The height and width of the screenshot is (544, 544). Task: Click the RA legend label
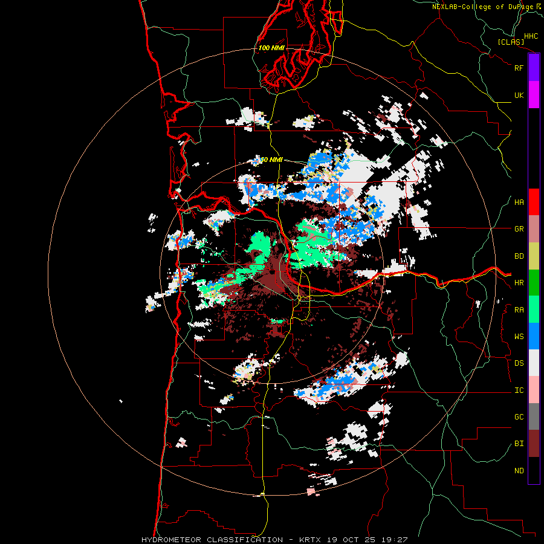click(x=519, y=310)
